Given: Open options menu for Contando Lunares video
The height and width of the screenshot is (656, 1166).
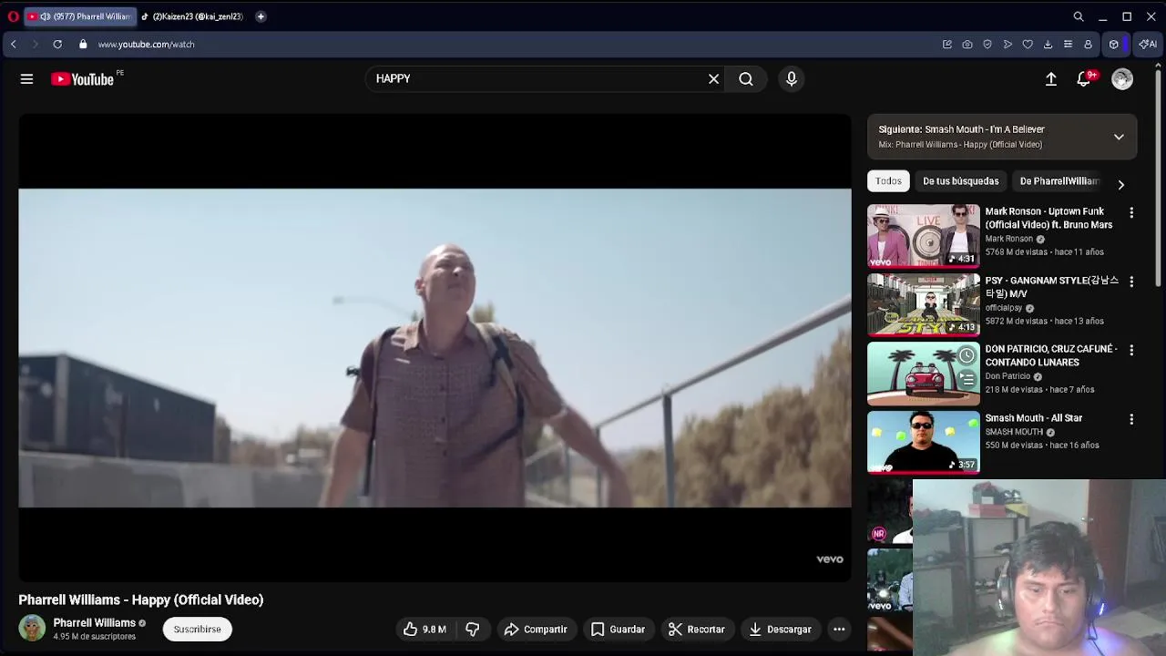Looking at the screenshot, I should tap(1131, 351).
